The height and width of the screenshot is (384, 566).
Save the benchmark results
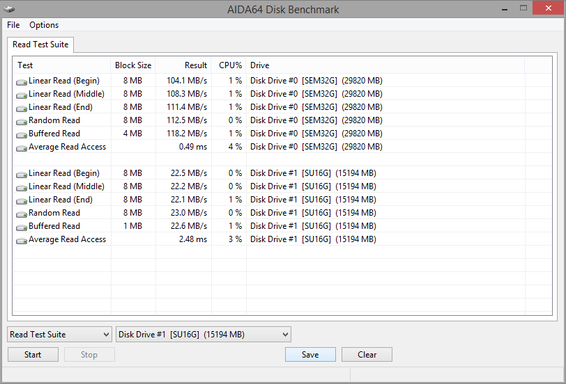coord(310,355)
